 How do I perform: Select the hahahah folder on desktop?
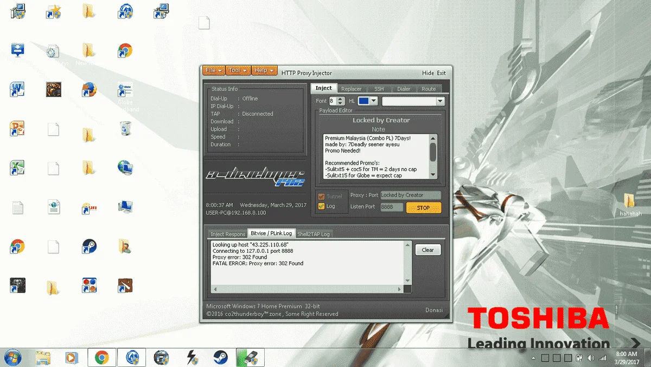pyautogui.click(x=630, y=205)
